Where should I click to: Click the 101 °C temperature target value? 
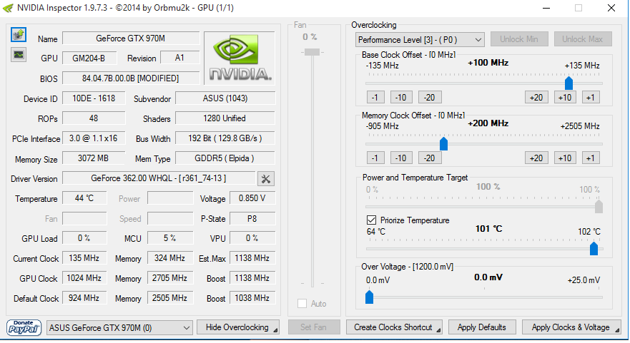(488, 229)
